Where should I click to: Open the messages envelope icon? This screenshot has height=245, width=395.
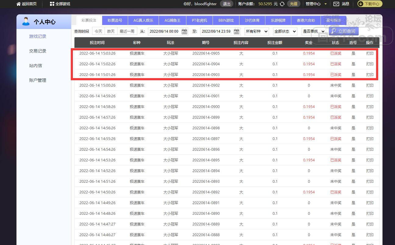coord(336,4)
